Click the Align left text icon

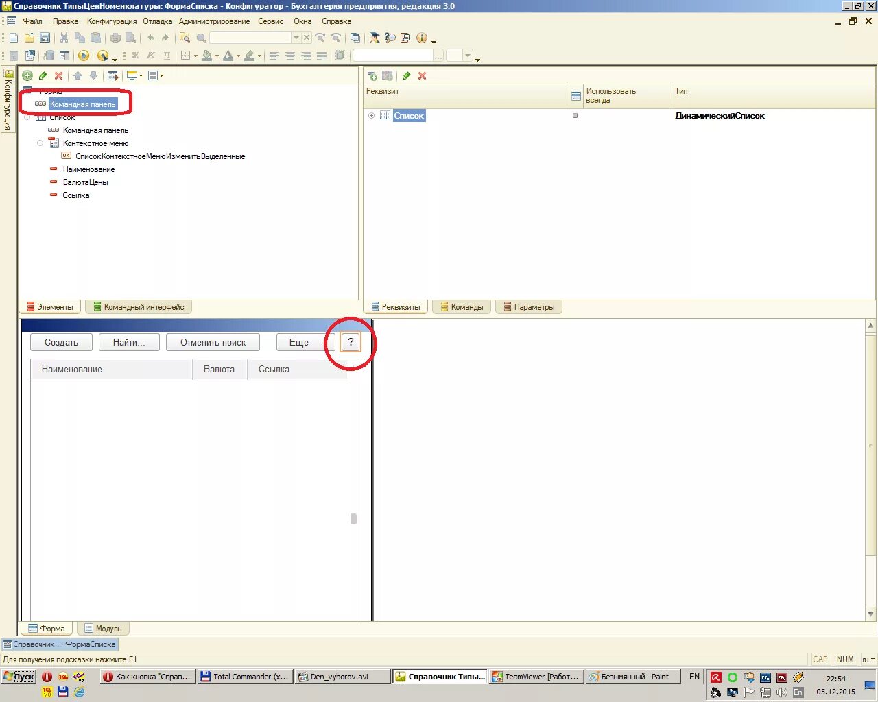(x=274, y=56)
